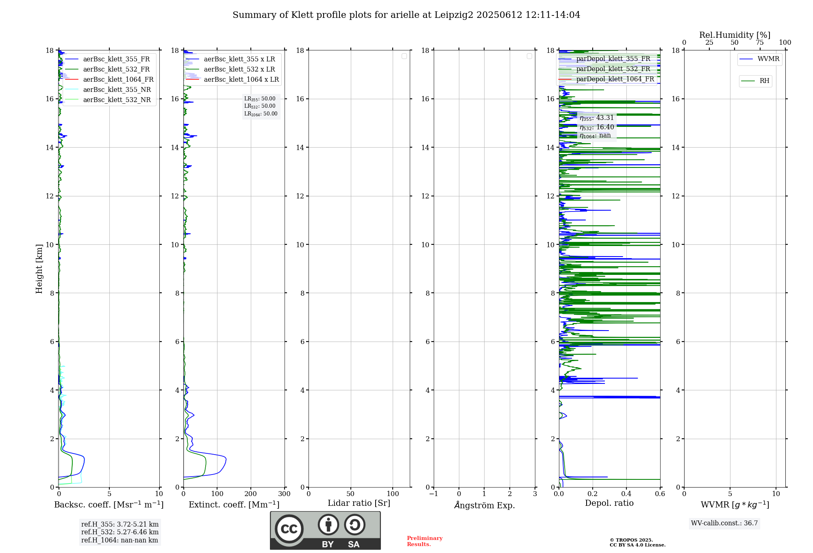The width and height of the screenshot is (813, 553).
Task: Click the blue extinction curve peak near 1 km
Action: point(226,459)
